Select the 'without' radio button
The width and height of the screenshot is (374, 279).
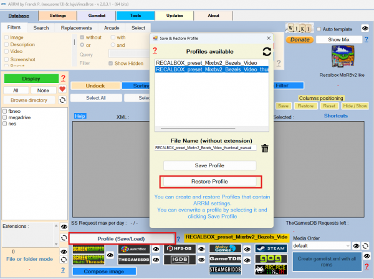click(x=82, y=37)
